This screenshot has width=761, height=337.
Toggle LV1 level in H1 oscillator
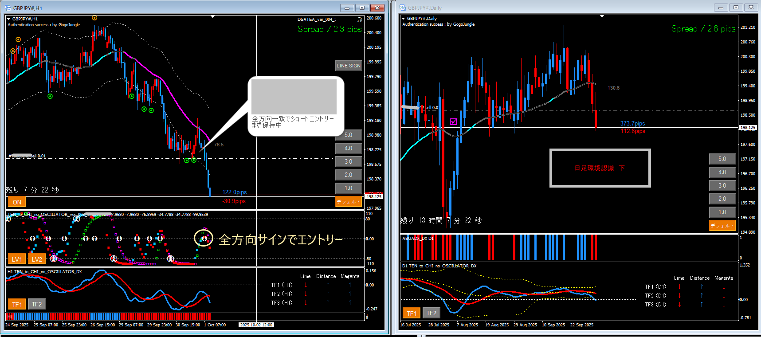[x=17, y=259]
